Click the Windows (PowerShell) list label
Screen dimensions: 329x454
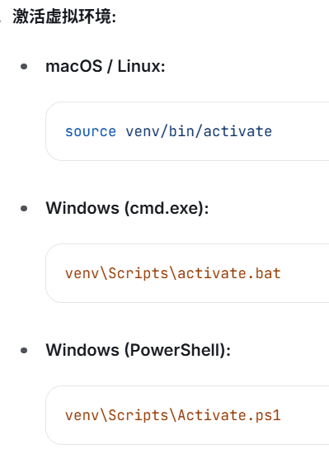point(139,350)
